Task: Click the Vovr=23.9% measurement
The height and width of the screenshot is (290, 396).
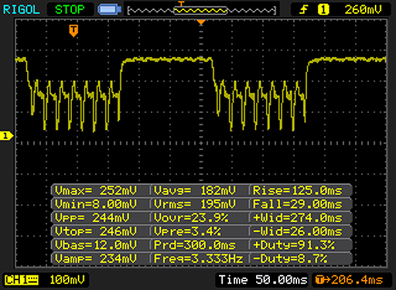Action: coord(191,218)
